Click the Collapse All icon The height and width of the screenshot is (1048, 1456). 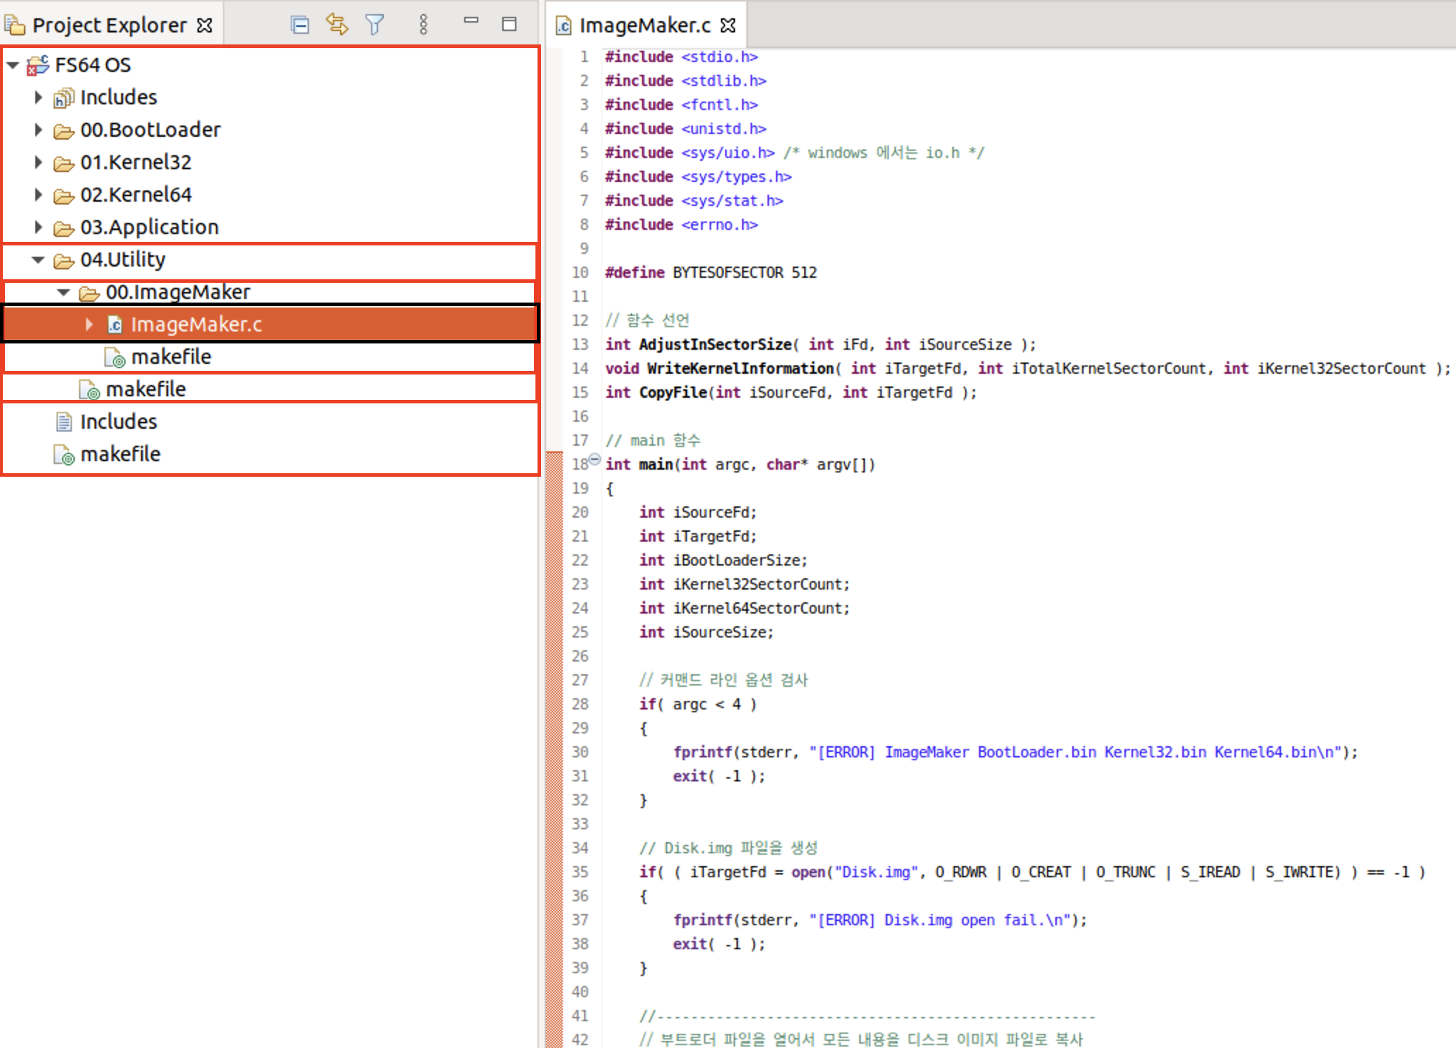300,25
